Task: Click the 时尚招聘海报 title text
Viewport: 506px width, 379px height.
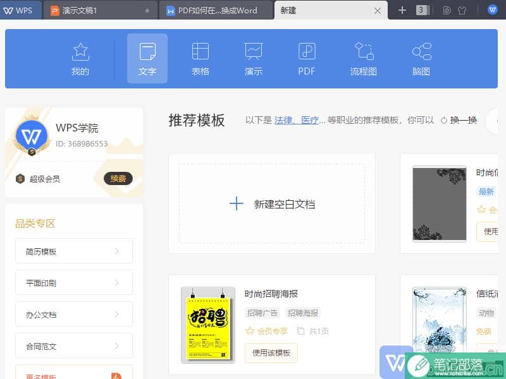Action: click(x=271, y=294)
